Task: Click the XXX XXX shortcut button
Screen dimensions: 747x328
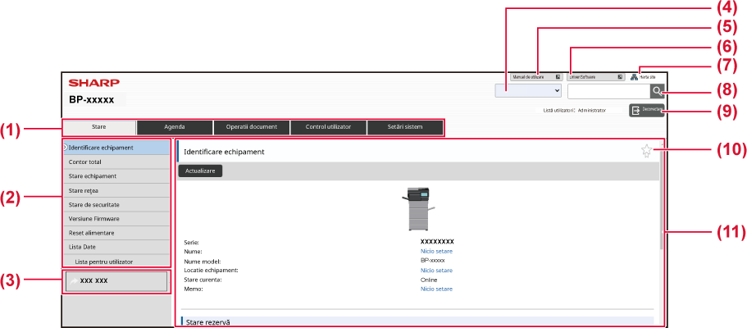Action: 116,281
